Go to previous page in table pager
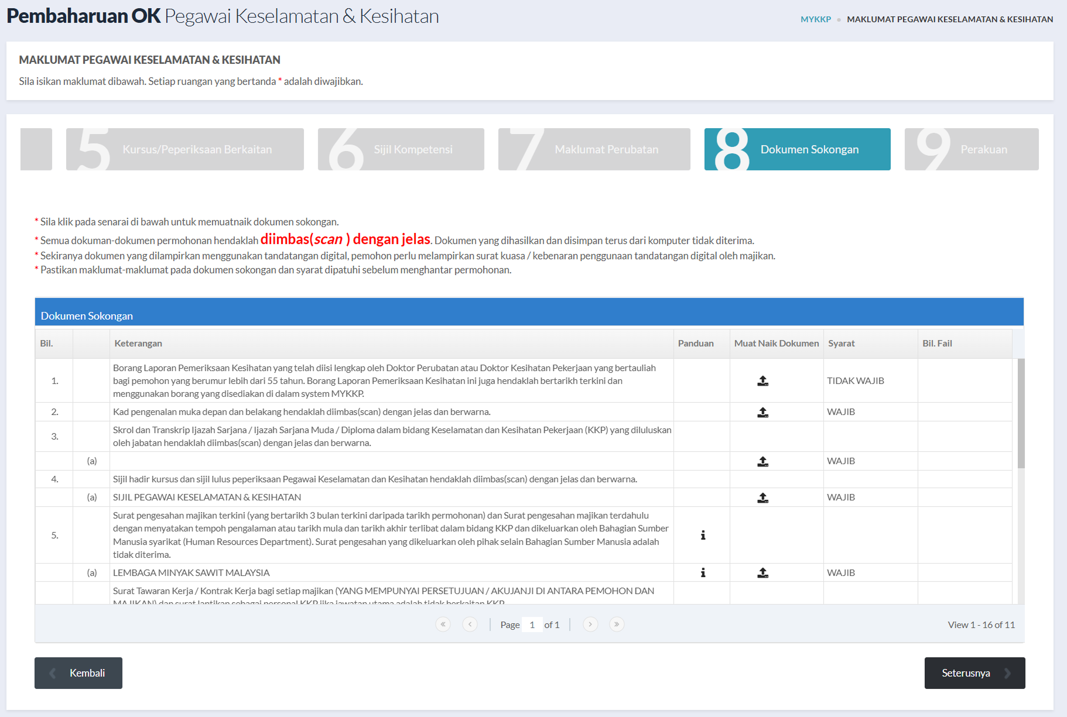The height and width of the screenshot is (717, 1067). point(470,625)
